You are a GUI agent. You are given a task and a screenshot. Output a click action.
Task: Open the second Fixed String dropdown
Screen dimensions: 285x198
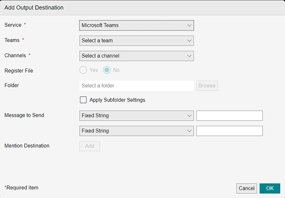[x=136, y=131]
